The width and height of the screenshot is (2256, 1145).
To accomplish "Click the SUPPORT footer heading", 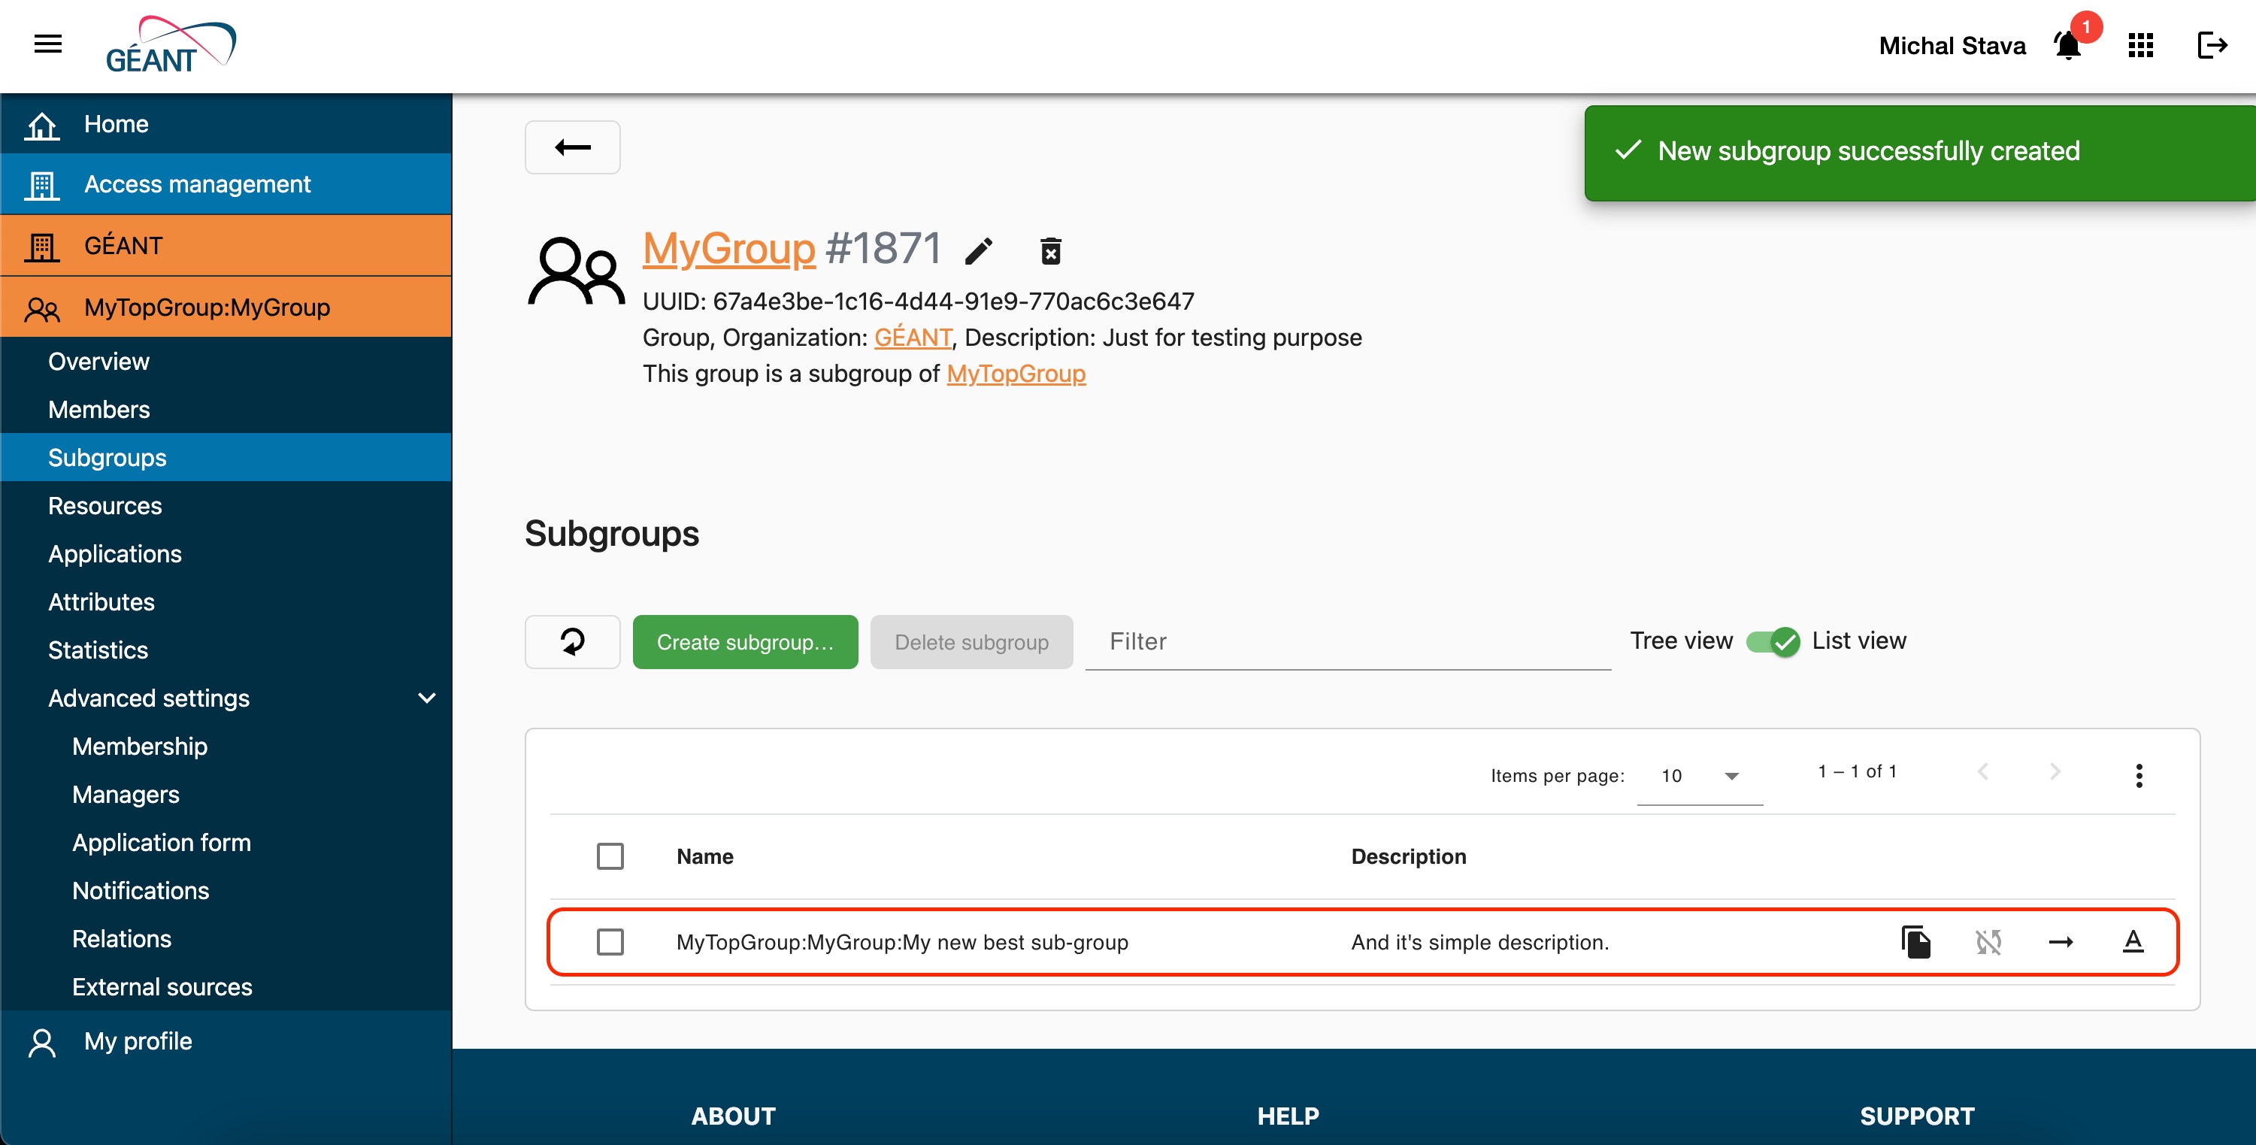I will [x=1917, y=1116].
